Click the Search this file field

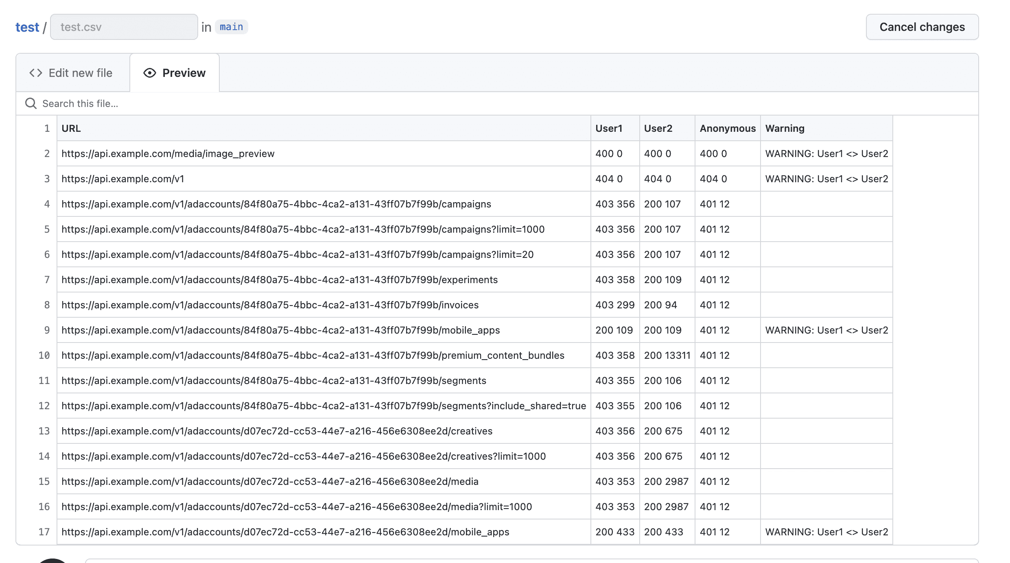click(497, 103)
